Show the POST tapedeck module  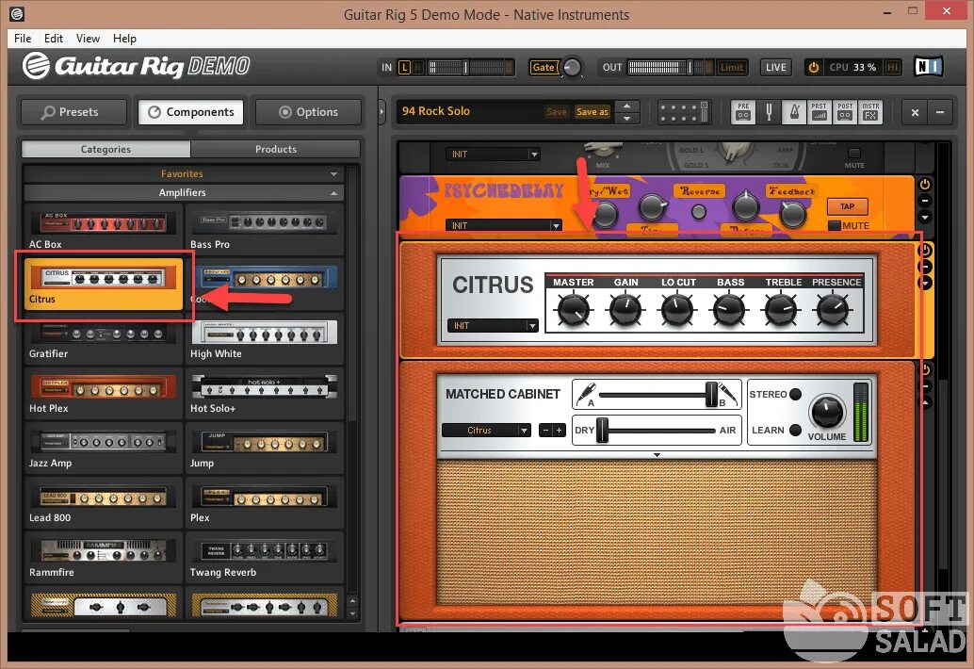click(x=845, y=112)
